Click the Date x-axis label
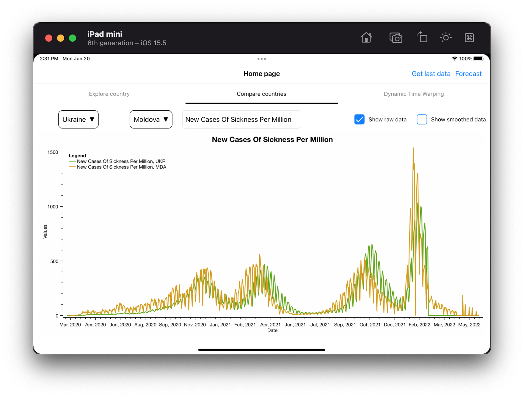 tap(272, 330)
